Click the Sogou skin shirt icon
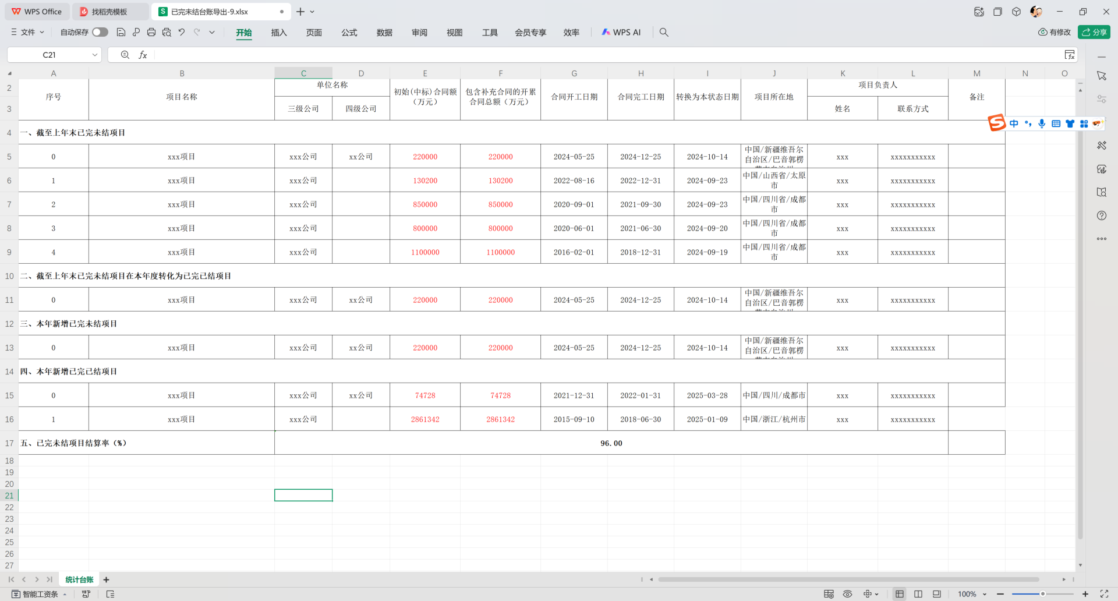Screen dimensions: 1118x601 (1070, 123)
